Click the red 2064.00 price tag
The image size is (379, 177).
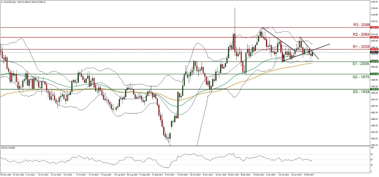point(374,37)
